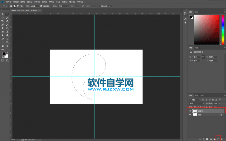Viewport: 226px width, 141px height.
Task: Pick a hue on the rainbow hue slider
Action: [x=223, y=30]
